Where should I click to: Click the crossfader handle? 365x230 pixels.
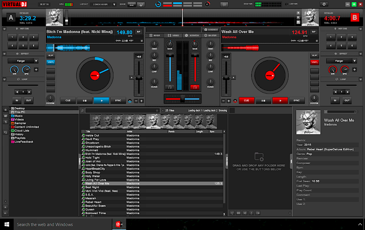(x=182, y=99)
